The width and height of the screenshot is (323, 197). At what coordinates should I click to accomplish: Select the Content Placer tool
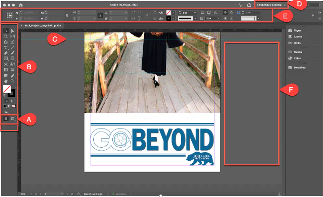coord(13,42)
